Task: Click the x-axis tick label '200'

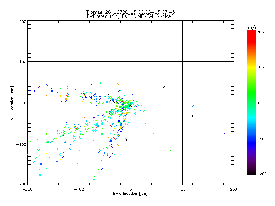Action: (x=234, y=189)
